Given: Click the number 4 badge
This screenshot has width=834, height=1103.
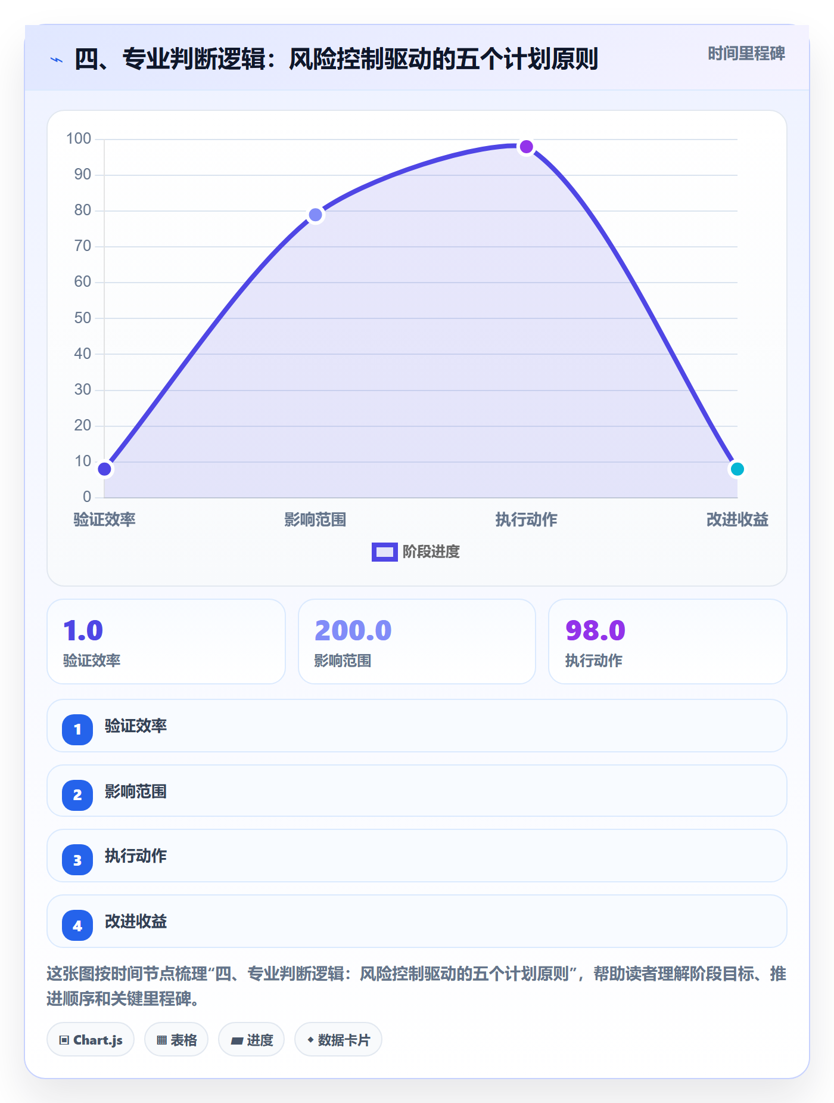Looking at the screenshot, I should click(x=77, y=925).
